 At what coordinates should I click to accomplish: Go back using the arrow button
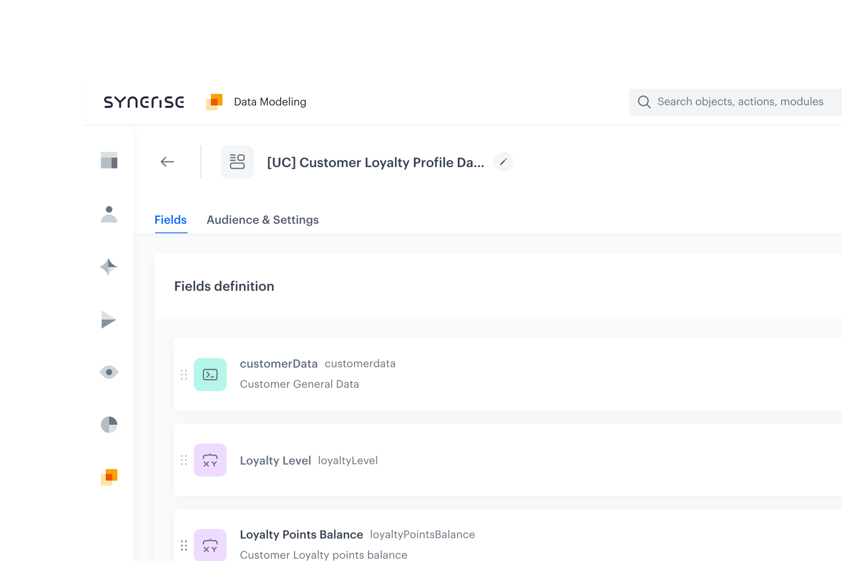(x=167, y=162)
